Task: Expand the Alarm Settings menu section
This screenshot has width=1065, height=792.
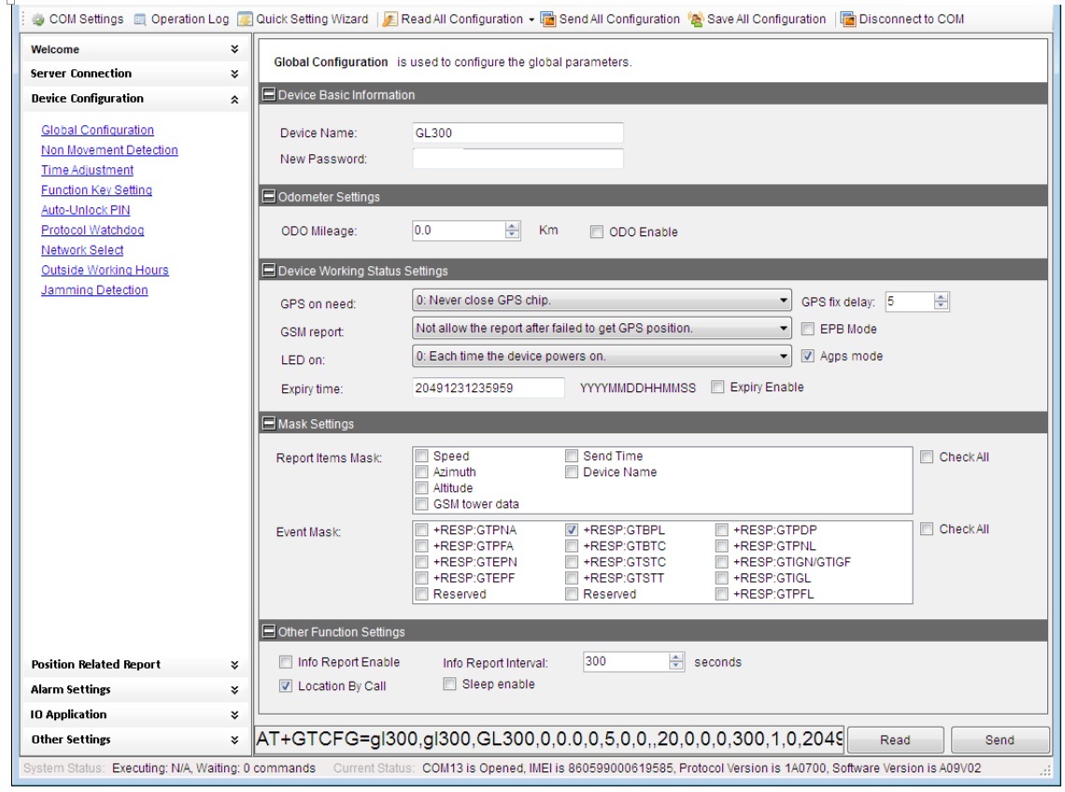Action: pyautogui.click(x=234, y=690)
